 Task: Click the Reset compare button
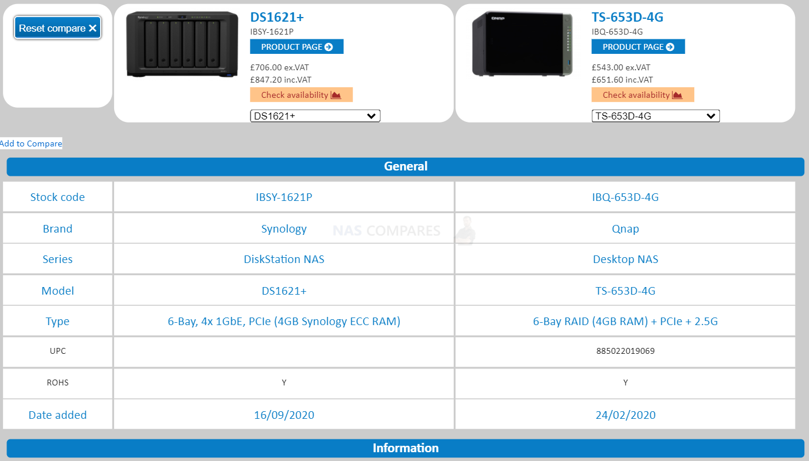pos(57,28)
